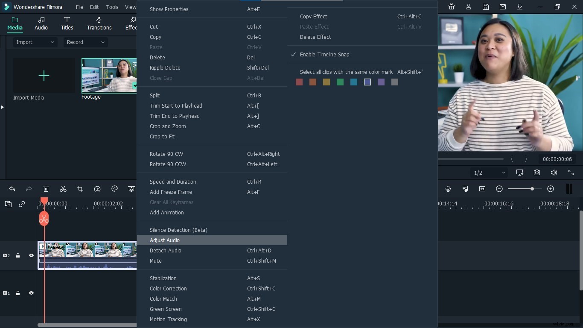Switch to the Transitions tab
Viewport: 583px width, 328px height.
point(99,23)
